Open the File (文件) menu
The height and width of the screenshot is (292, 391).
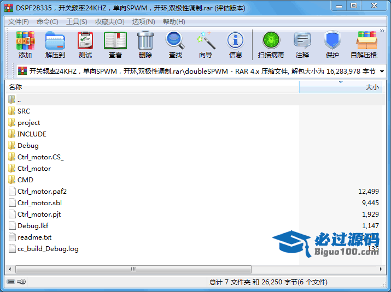pos(18,22)
